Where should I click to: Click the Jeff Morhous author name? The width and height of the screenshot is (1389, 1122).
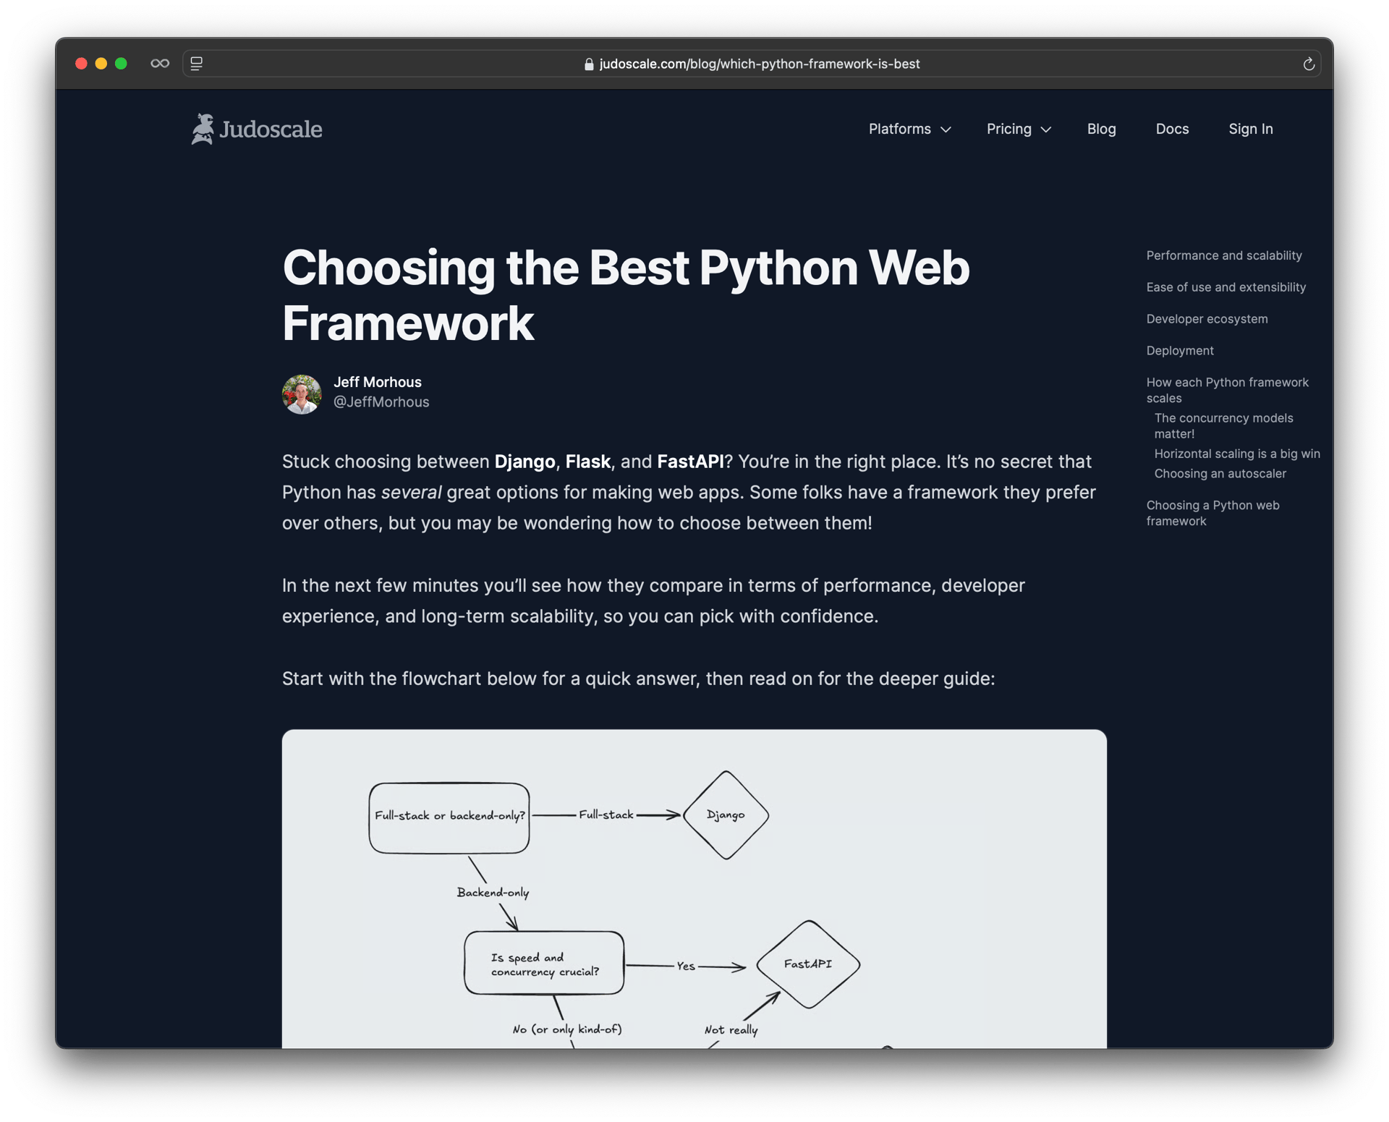(377, 382)
